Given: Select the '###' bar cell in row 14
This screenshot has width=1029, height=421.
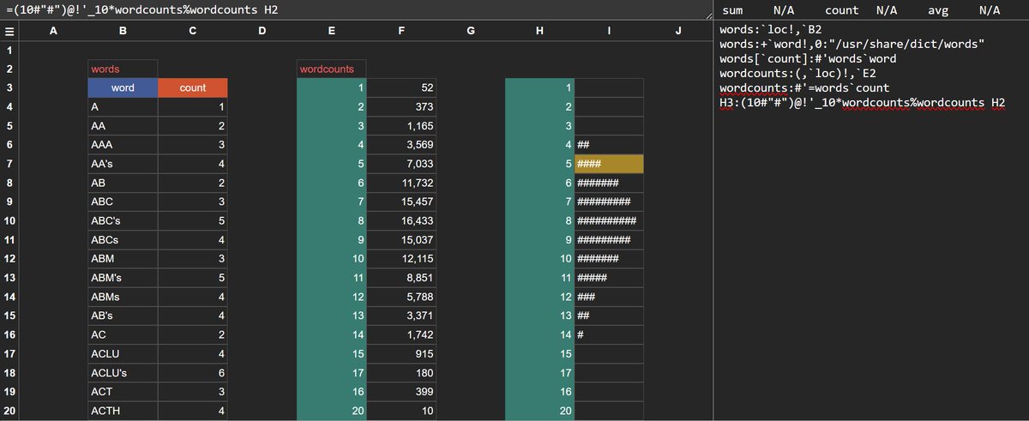Looking at the screenshot, I should click(609, 295).
